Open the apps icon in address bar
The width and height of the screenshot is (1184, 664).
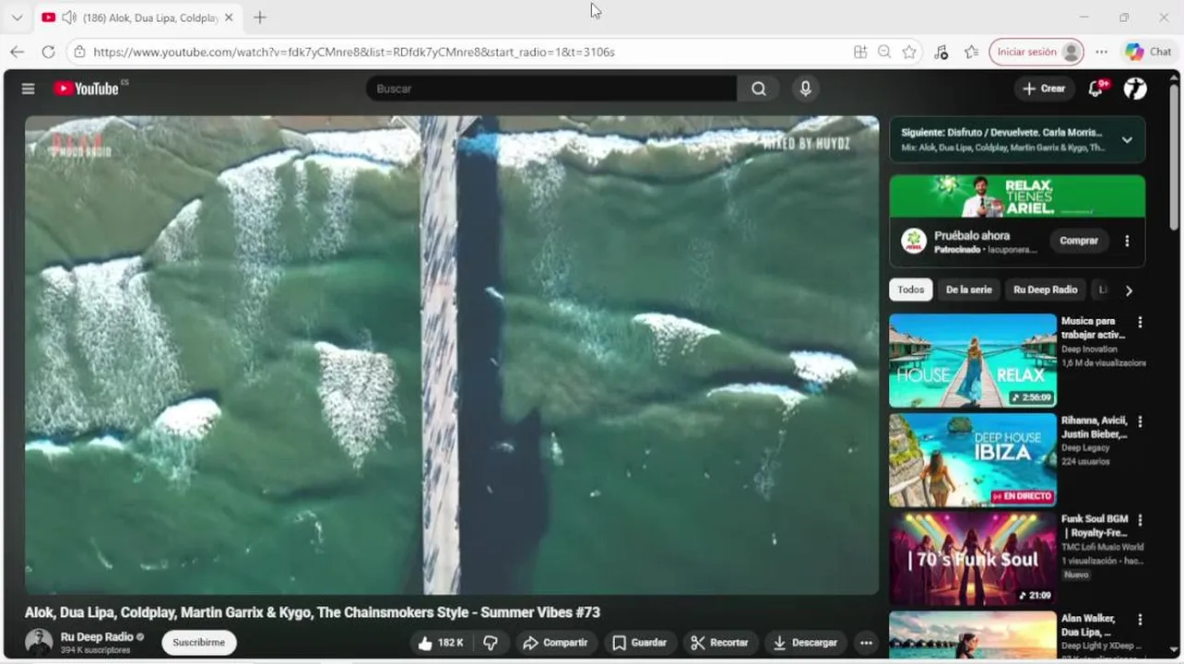859,52
